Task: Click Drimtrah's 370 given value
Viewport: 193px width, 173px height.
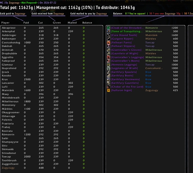Action: pyautogui.click(x=56, y=50)
